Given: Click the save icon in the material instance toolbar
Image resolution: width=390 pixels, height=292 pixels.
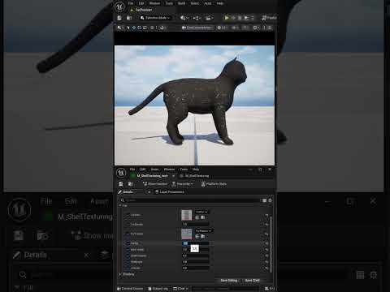Looking at the screenshot, I should [x=121, y=184].
